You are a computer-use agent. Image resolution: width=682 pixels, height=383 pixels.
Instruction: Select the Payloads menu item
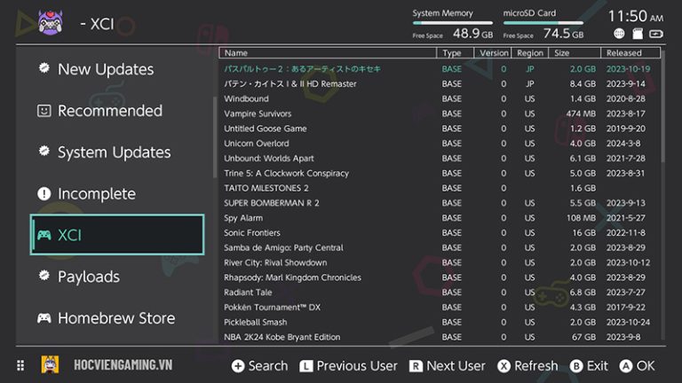[x=89, y=277]
